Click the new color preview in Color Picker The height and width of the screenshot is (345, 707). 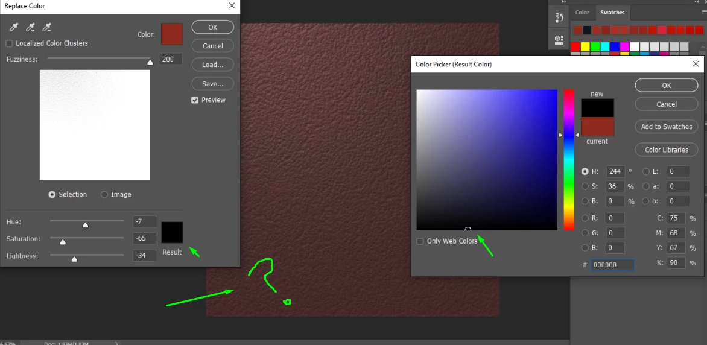click(597, 108)
